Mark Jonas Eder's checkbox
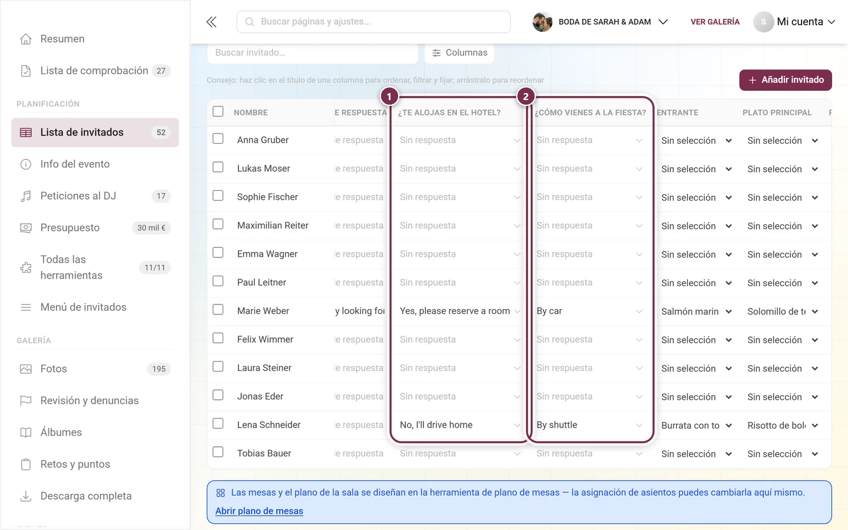Image resolution: width=848 pixels, height=530 pixels. 218,395
